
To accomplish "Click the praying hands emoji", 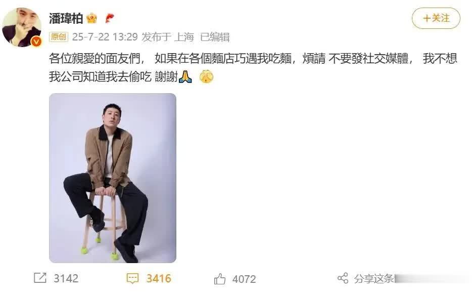I will 185,77.
